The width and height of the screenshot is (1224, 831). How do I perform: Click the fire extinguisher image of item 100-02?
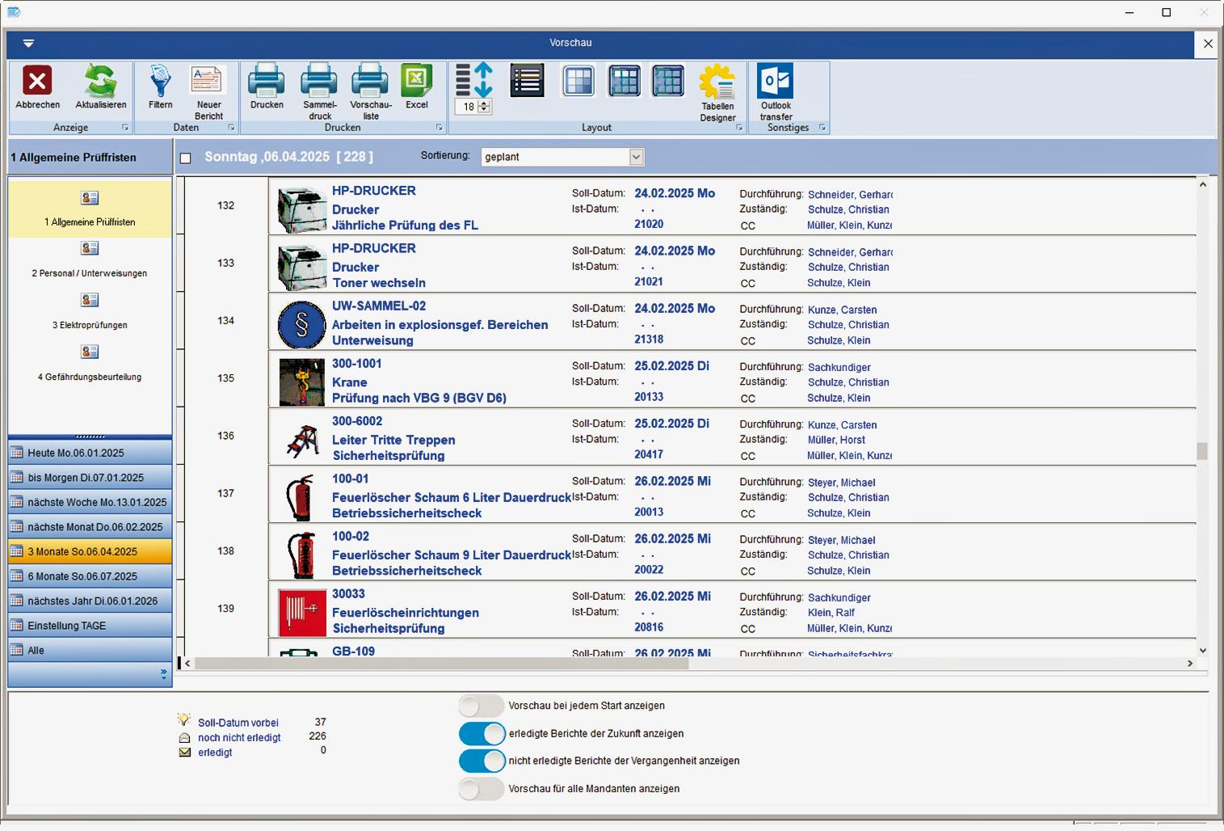[301, 555]
